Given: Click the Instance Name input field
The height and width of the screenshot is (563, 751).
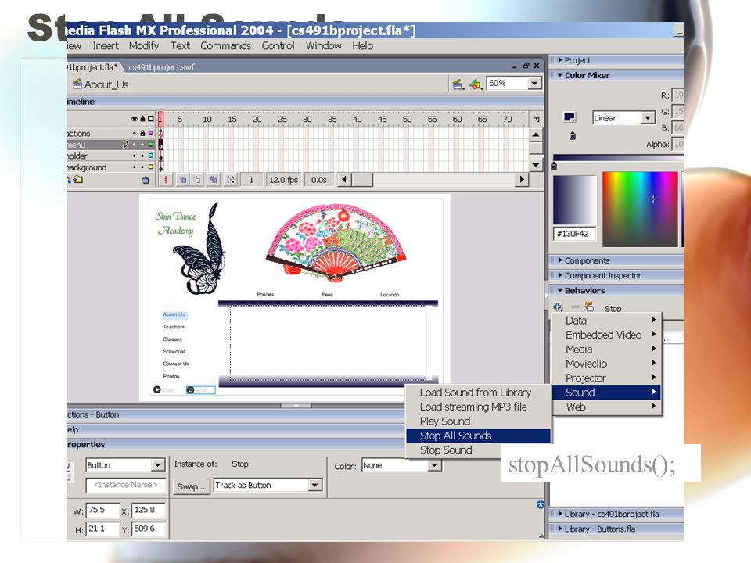Looking at the screenshot, I should [x=125, y=485].
